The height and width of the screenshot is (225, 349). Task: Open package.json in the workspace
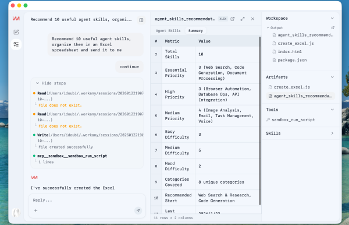point(290,60)
